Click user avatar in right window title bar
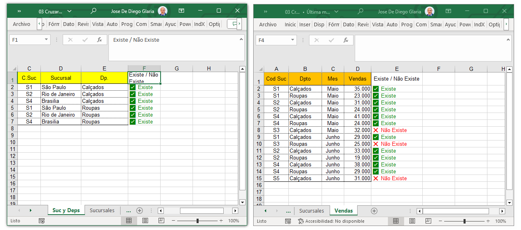 430,11
